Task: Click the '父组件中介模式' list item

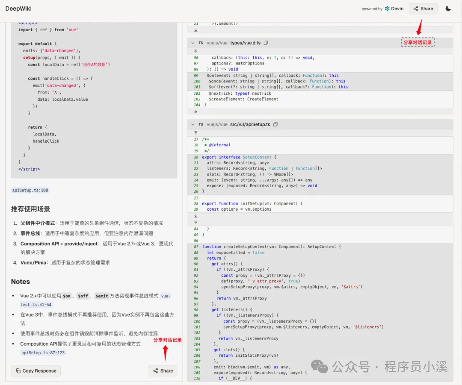Action: 92,223
